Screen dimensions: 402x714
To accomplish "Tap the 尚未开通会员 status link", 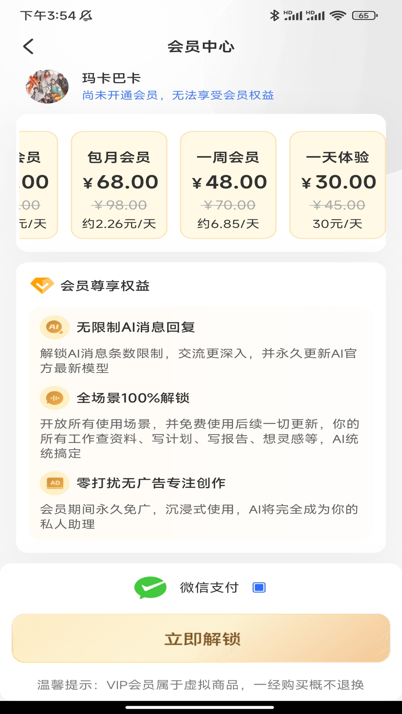I will [178, 96].
